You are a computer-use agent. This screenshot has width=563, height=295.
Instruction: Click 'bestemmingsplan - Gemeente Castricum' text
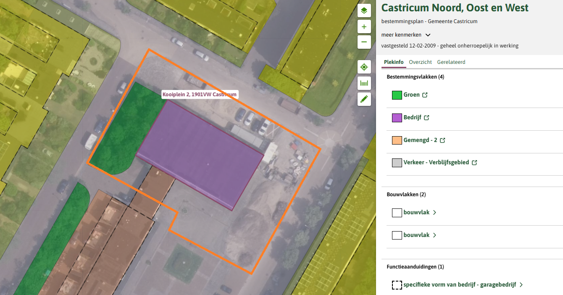pos(429,21)
